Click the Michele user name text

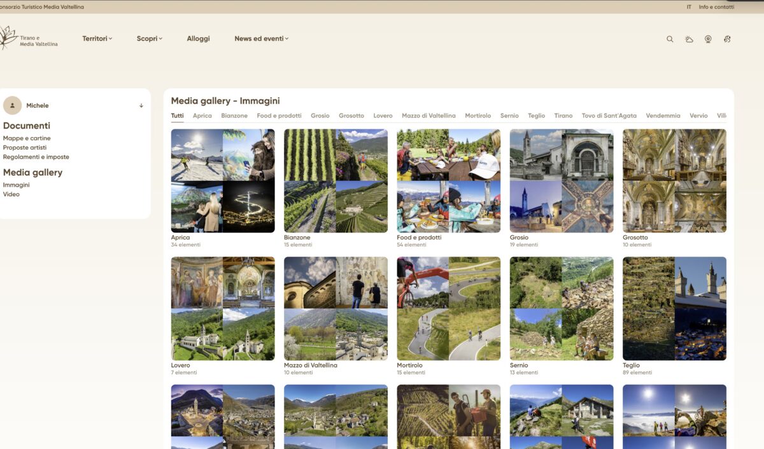(x=38, y=106)
